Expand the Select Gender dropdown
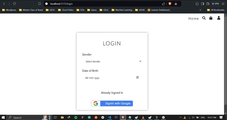This screenshot has width=227, height=120. click(112, 61)
